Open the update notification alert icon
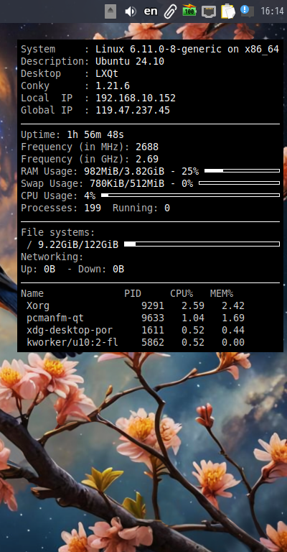This screenshot has height=552, width=287. coord(247,11)
